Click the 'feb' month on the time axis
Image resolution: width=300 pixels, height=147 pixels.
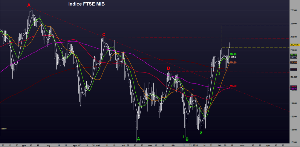220,145
